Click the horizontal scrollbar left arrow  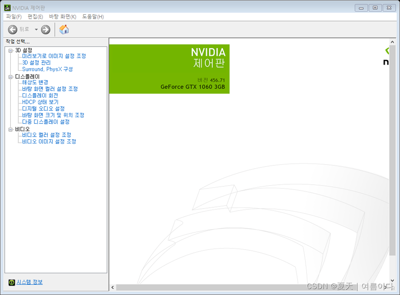(112, 287)
